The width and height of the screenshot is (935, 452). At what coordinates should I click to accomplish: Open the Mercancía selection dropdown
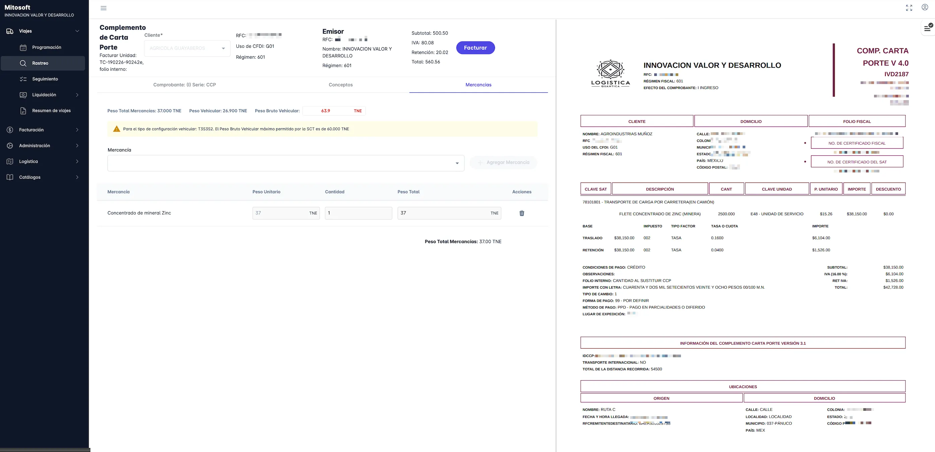click(286, 163)
